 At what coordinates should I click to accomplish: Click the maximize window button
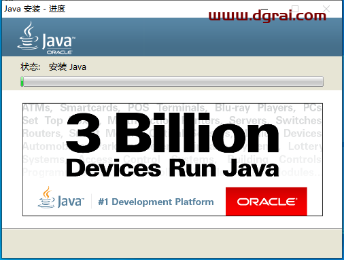click(295, 9)
